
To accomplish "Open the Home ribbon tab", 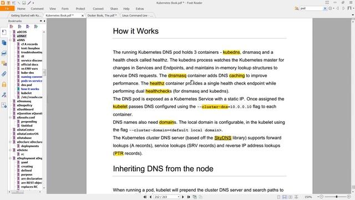I will coord(21,9).
